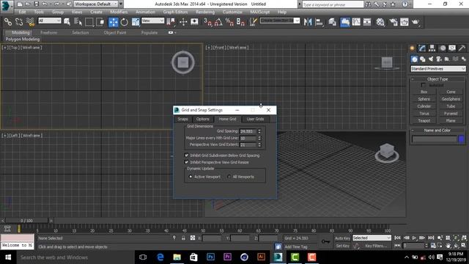Click the Unlink Selection chain icon

coord(19,22)
